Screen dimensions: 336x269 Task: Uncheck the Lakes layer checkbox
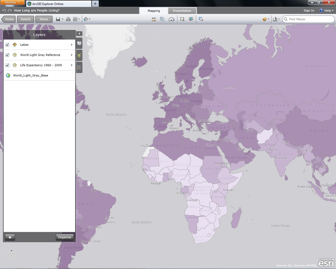pos(7,45)
